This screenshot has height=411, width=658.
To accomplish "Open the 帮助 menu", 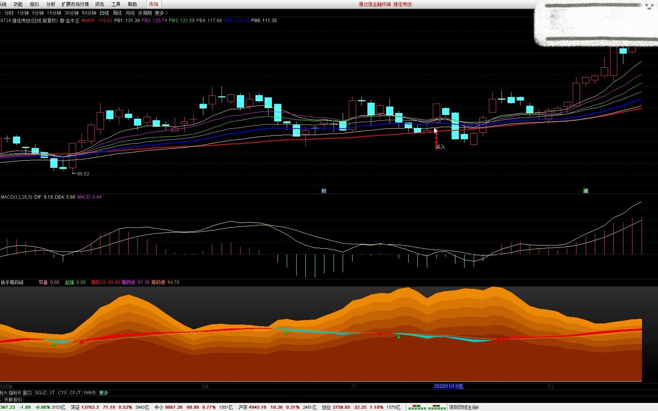I will (x=132, y=4).
